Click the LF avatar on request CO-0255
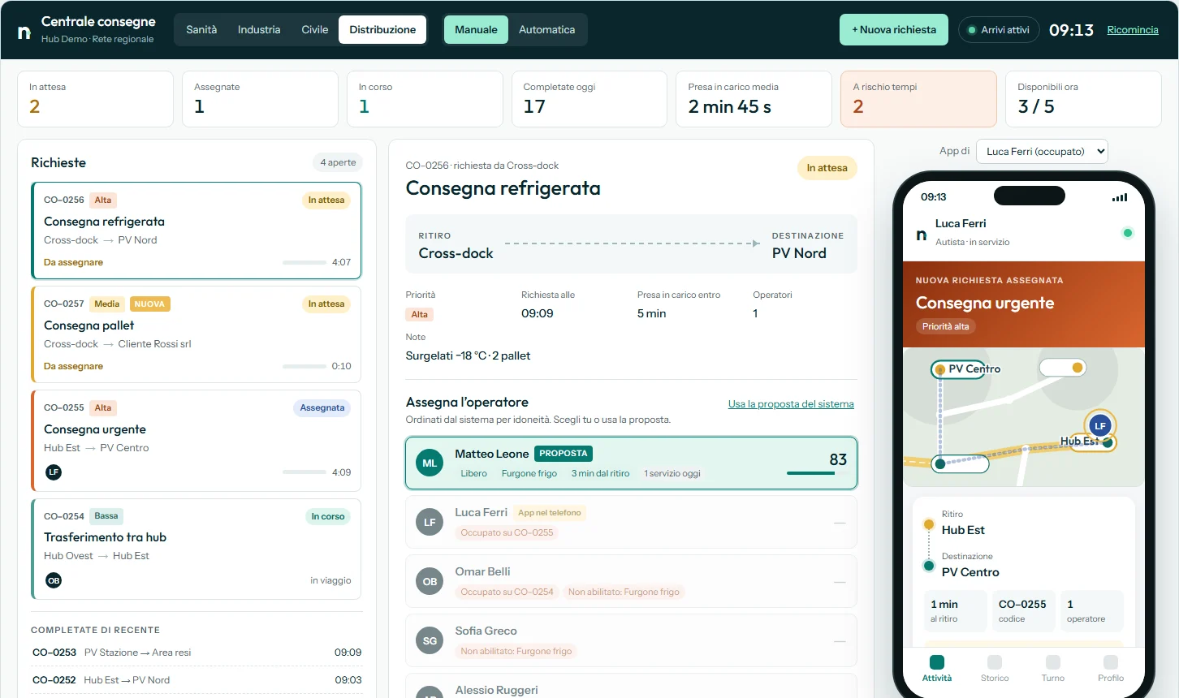The height and width of the screenshot is (698, 1179). (54, 472)
